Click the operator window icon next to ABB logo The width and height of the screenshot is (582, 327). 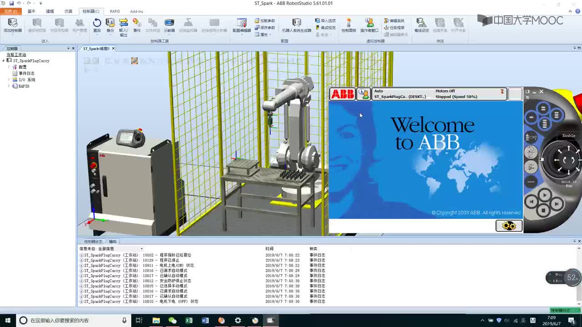tap(363, 94)
